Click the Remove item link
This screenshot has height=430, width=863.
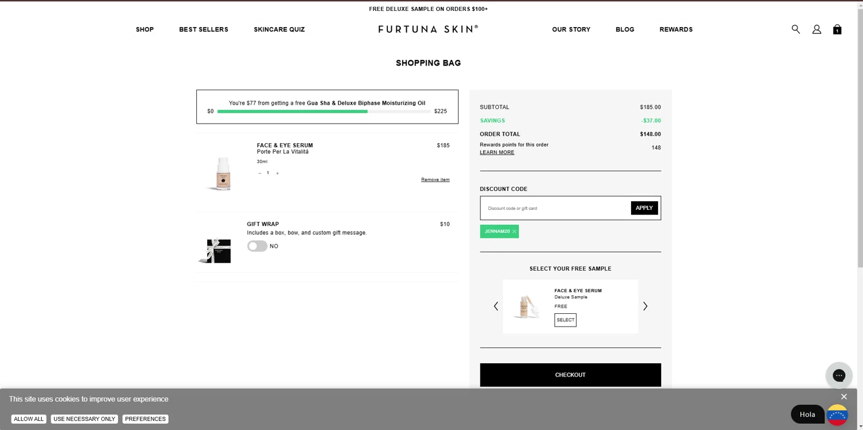pos(436,180)
